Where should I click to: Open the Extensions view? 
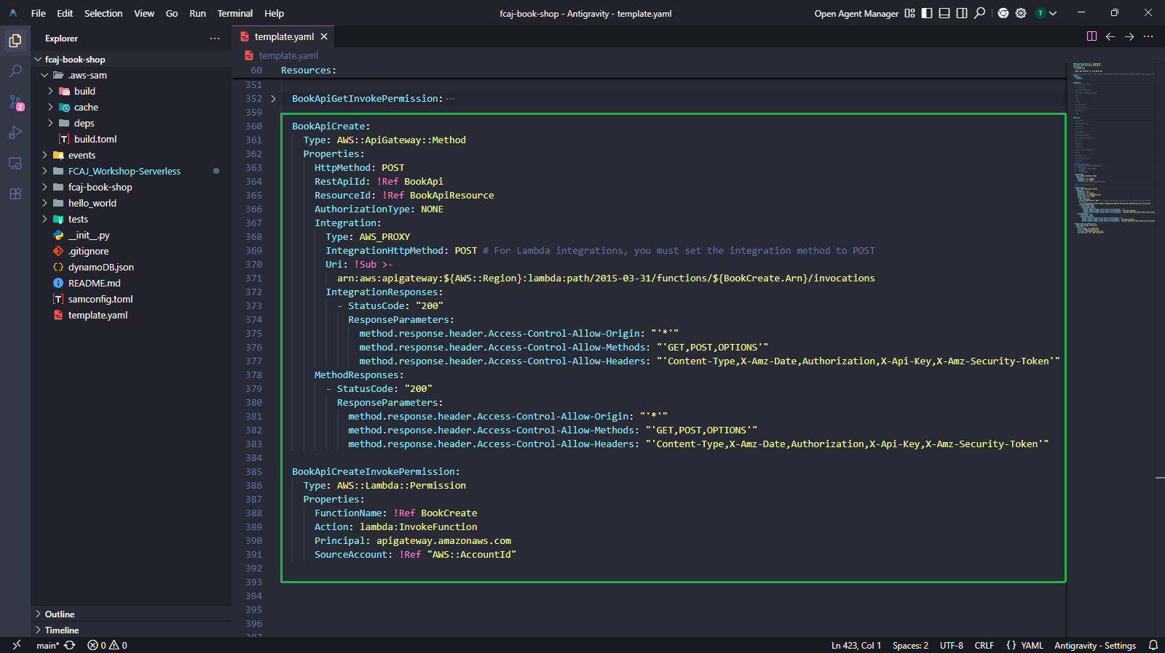point(15,194)
